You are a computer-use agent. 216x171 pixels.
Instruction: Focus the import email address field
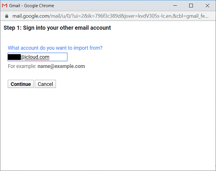pos(37,57)
